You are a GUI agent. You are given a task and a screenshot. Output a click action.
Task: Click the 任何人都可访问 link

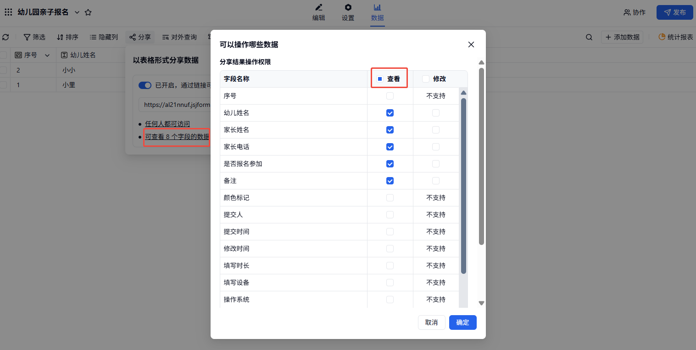[x=167, y=124]
